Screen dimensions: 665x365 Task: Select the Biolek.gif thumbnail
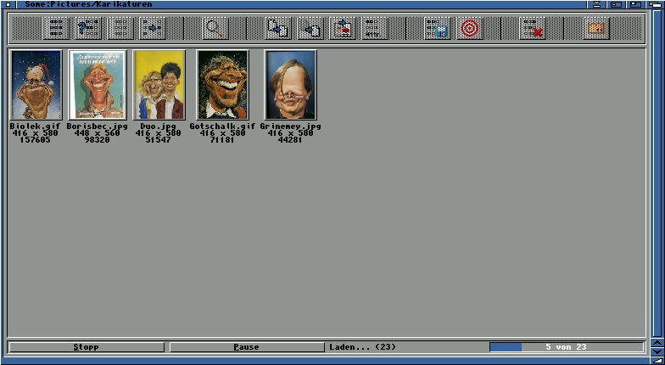pos(36,85)
